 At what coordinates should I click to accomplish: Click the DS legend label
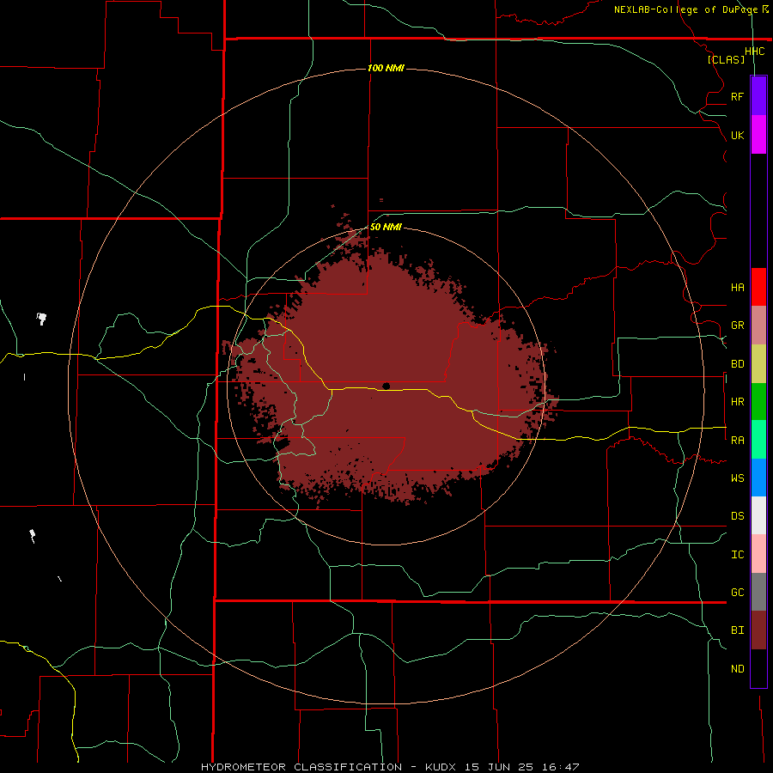(x=737, y=516)
